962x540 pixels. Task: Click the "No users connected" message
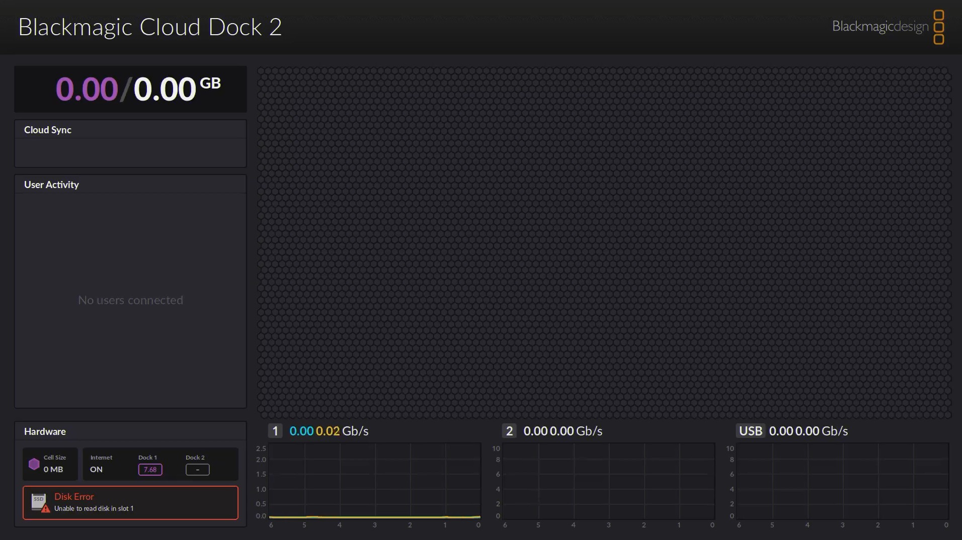(x=130, y=300)
